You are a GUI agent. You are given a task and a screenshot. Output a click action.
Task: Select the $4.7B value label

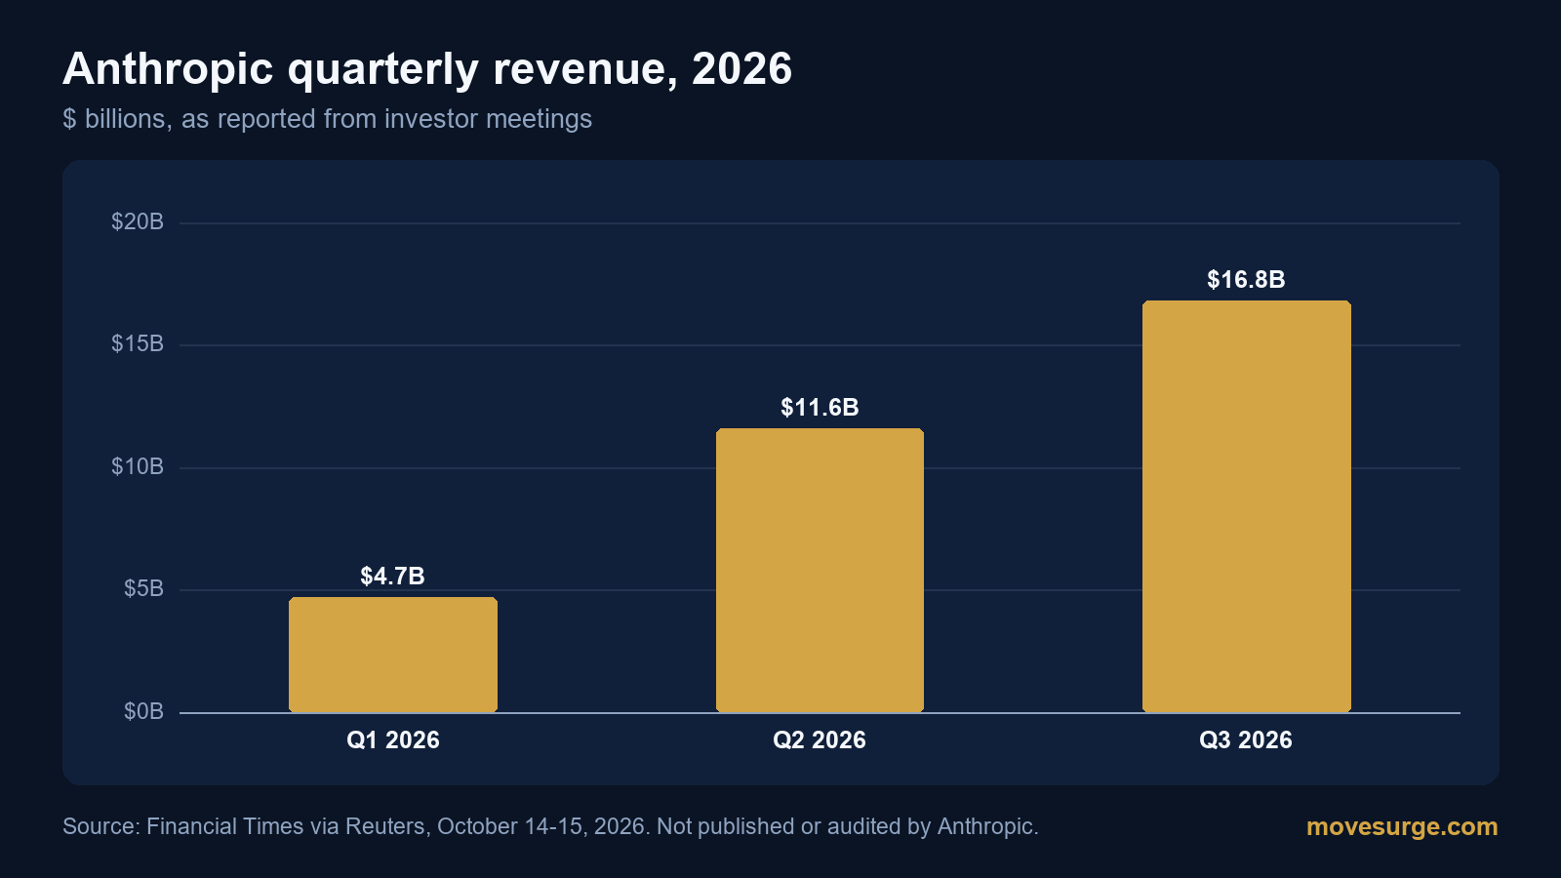tap(393, 577)
